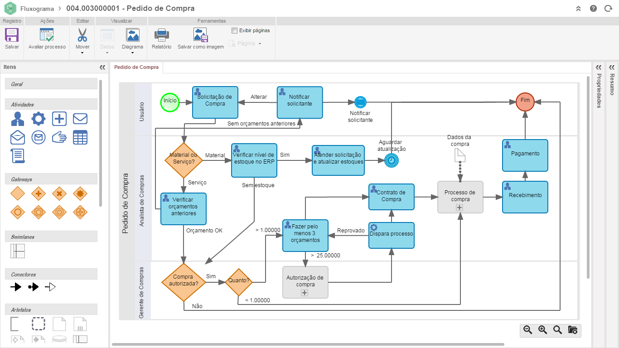
Task: Click the Avaliar processo icon
Action: [x=47, y=35]
